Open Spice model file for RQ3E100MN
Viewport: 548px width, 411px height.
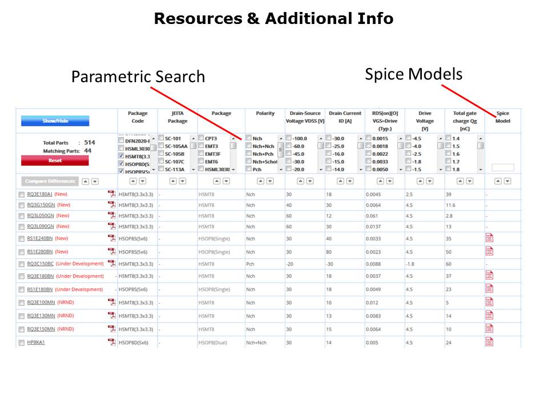[x=489, y=302]
